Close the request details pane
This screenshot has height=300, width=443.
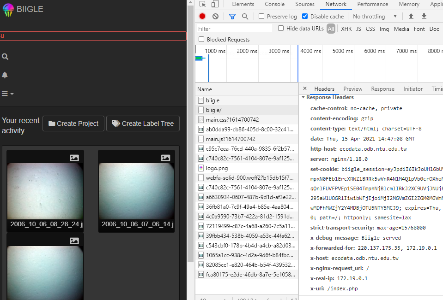coord(305,88)
